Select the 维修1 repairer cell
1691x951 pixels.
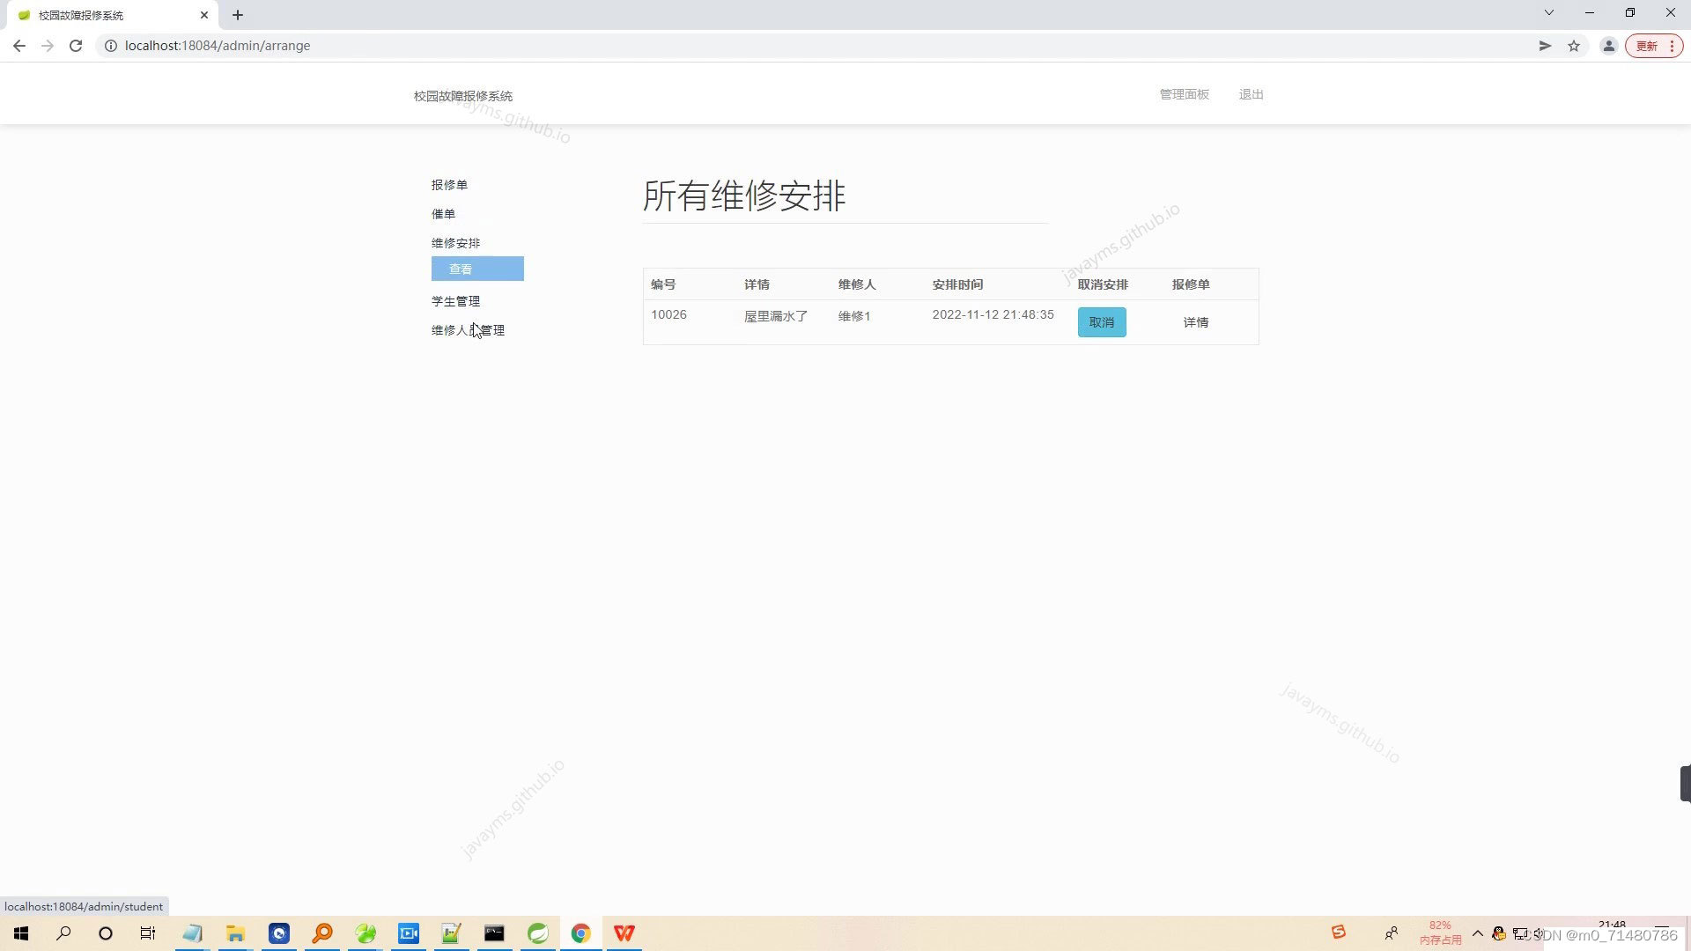pos(854,316)
